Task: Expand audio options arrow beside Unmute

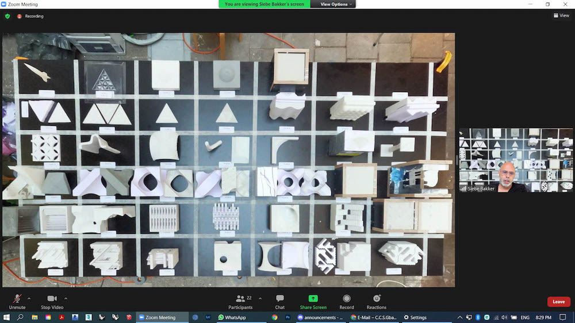Action: (x=29, y=298)
